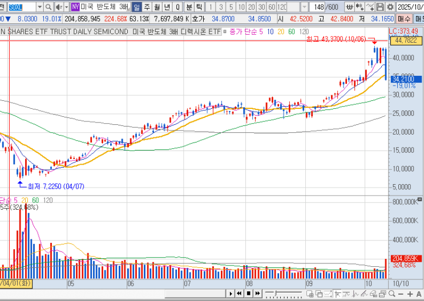Click the red 204,859K volume tag
This screenshot has width=424, height=301.
pos(406,259)
